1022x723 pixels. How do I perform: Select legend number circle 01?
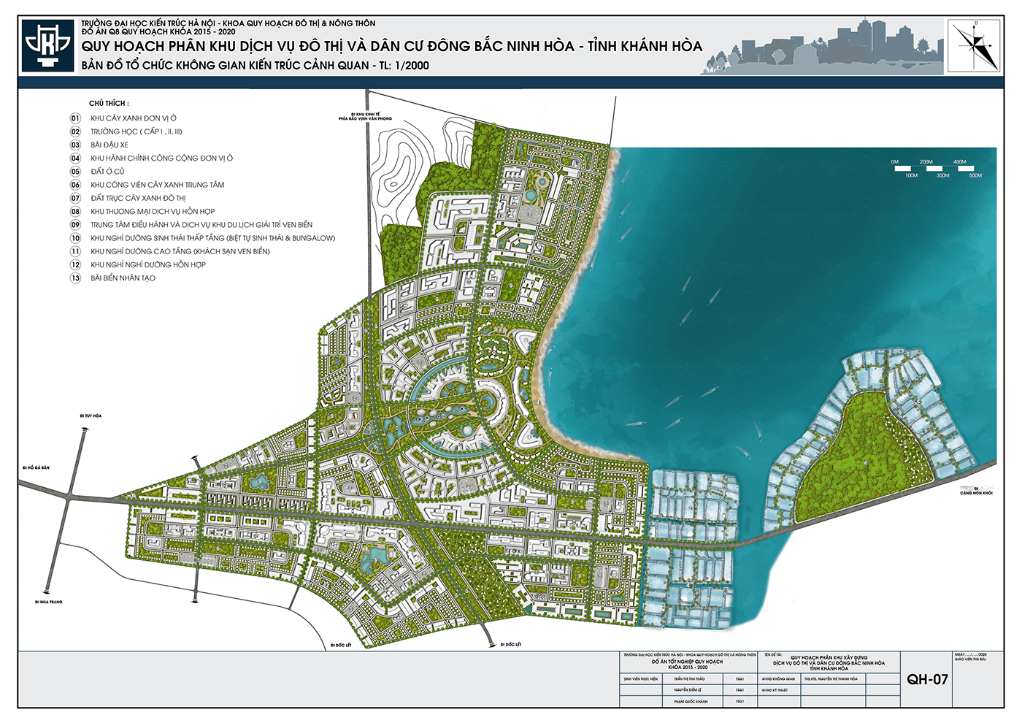75,118
